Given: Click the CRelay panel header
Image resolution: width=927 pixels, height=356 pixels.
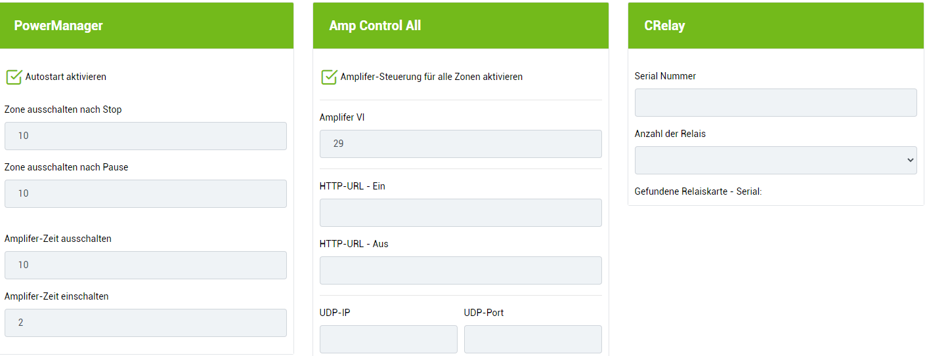Looking at the screenshot, I should pos(775,26).
